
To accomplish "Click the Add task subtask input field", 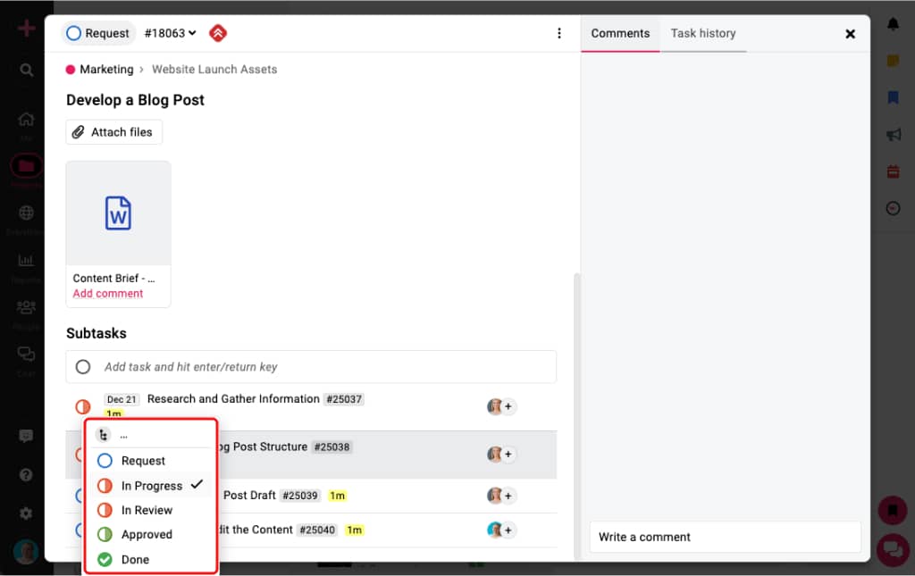I will tap(311, 367).
